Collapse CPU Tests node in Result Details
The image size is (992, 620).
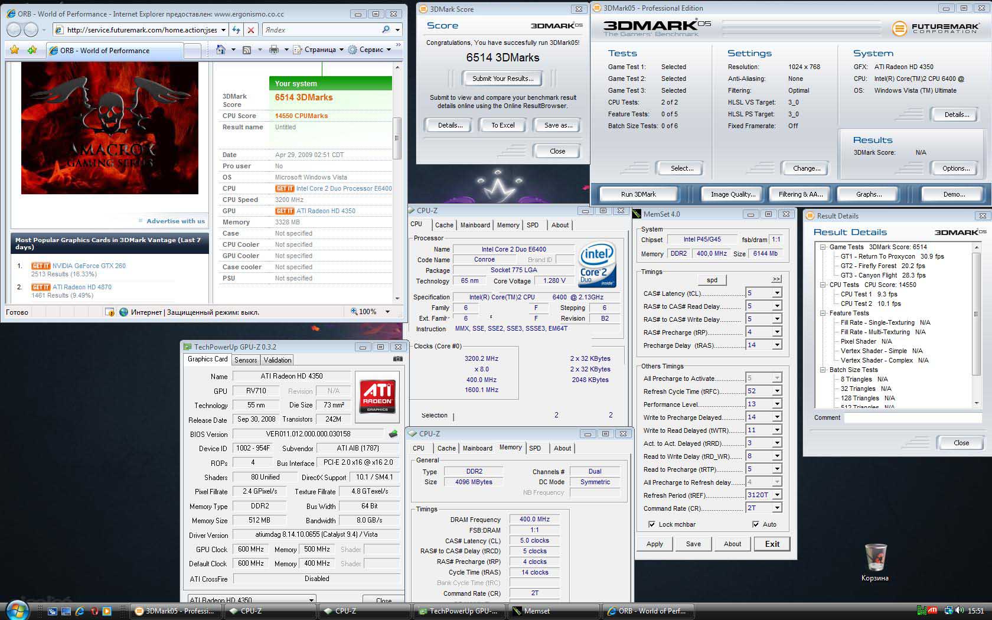823,285
